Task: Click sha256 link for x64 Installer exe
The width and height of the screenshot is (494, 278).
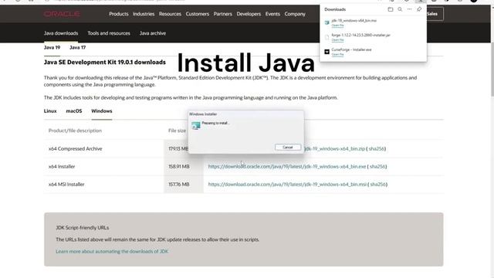Action: 377,167
